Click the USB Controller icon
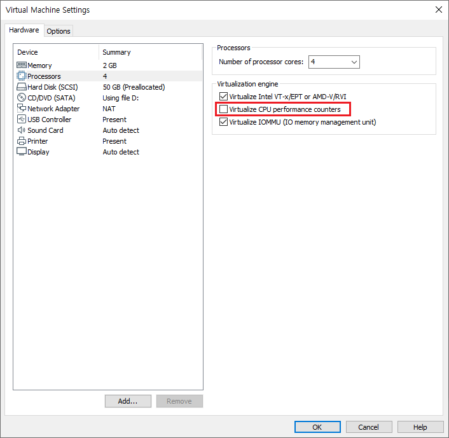449x438 pixels. pos(22,119)
